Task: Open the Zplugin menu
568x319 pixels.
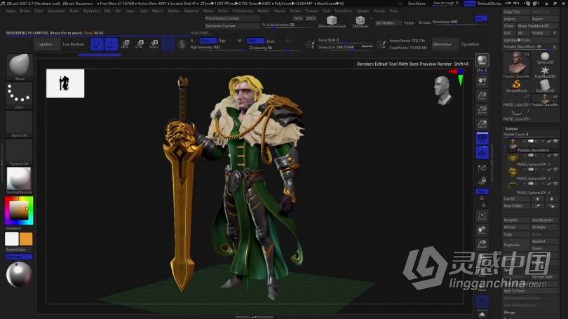Action: [x=363, y=11]
